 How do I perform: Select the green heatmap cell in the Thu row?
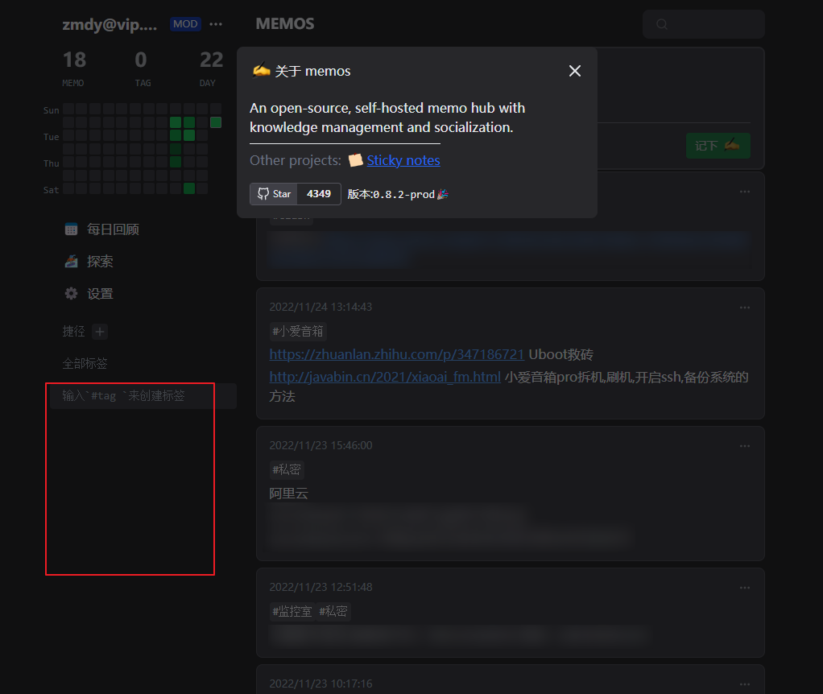click(x=176, y=162)
